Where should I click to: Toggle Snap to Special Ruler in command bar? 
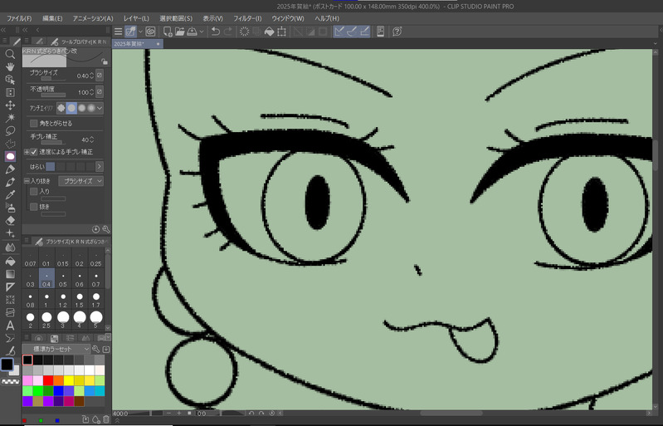[352, 32]
